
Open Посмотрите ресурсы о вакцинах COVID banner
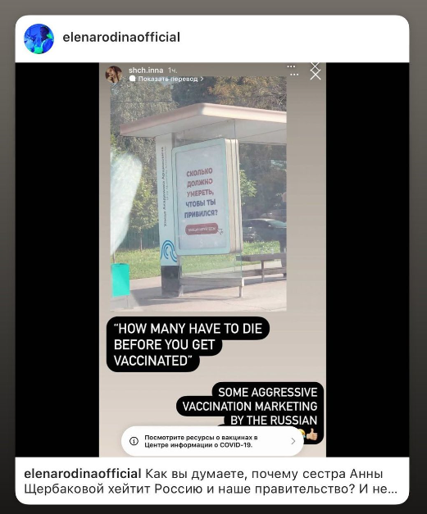[x=212, y=441]
